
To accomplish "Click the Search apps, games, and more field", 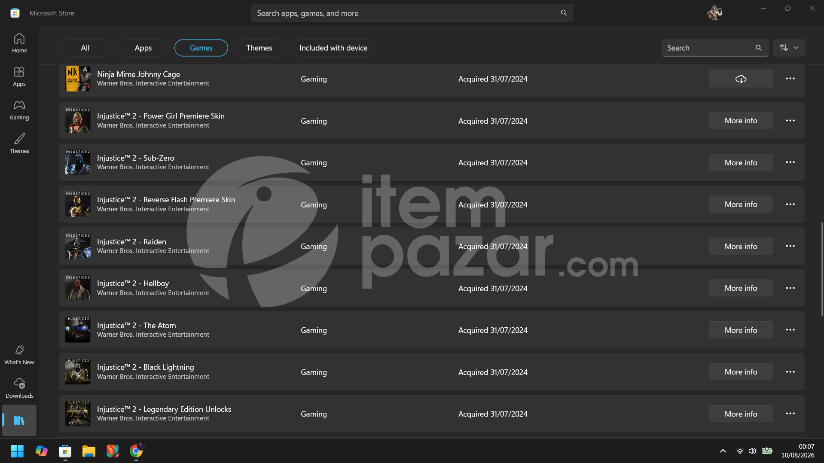I will [412, 13].
